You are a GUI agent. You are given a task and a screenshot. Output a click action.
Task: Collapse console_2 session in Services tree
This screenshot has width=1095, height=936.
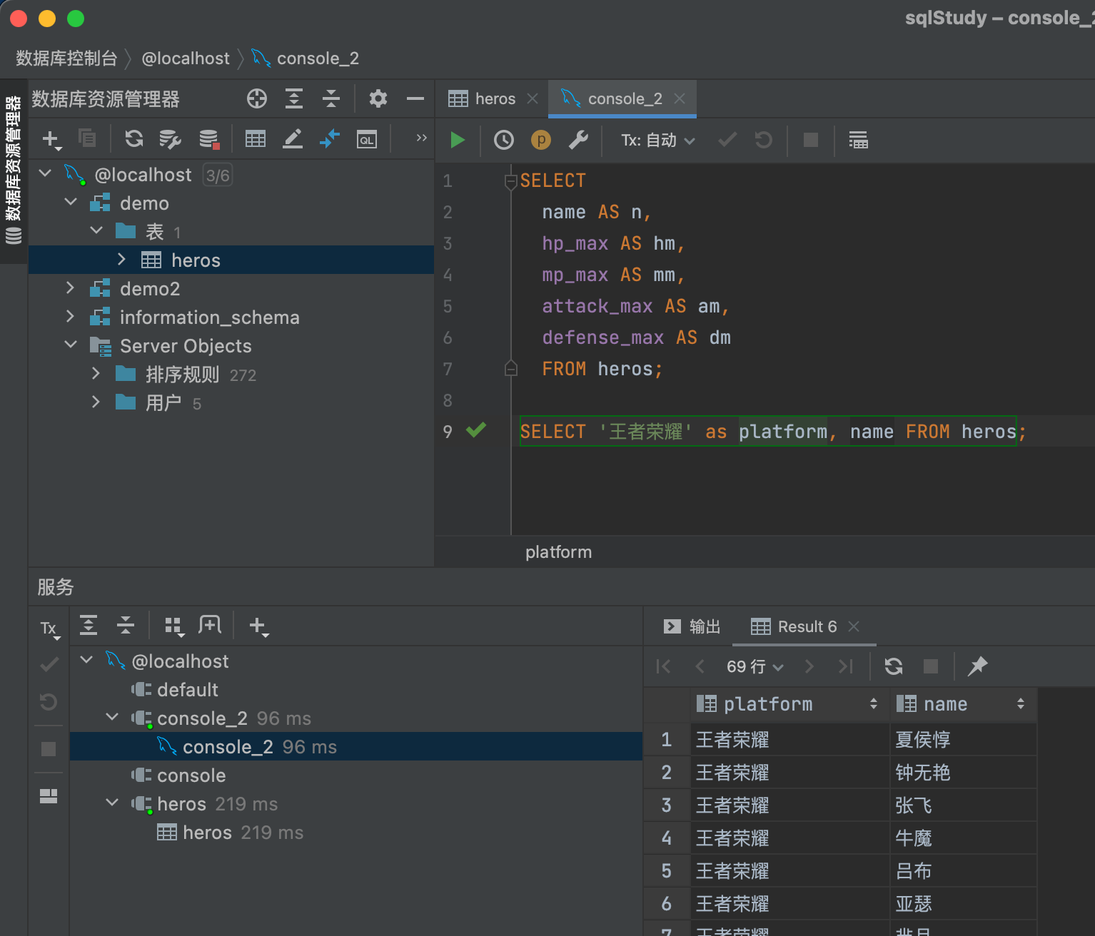pyautogui.click(x=112, y=717)
